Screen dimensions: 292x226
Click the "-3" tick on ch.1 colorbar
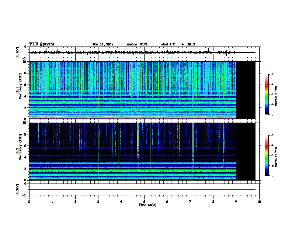click(272, 74)
